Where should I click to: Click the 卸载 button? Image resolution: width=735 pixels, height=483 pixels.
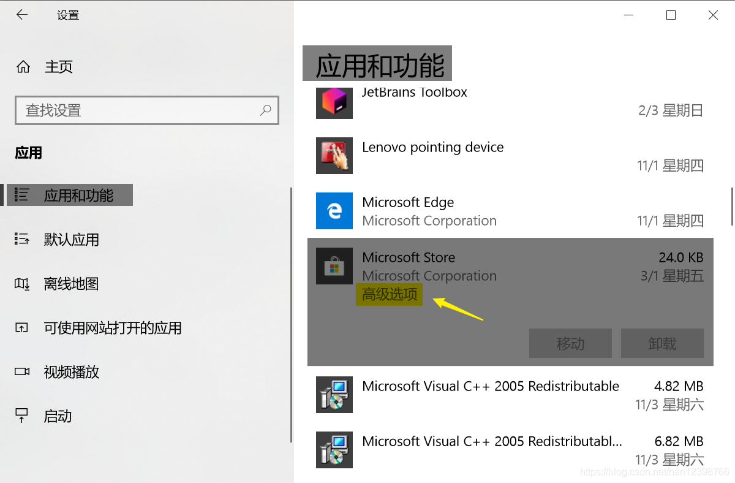click(662, 343)
